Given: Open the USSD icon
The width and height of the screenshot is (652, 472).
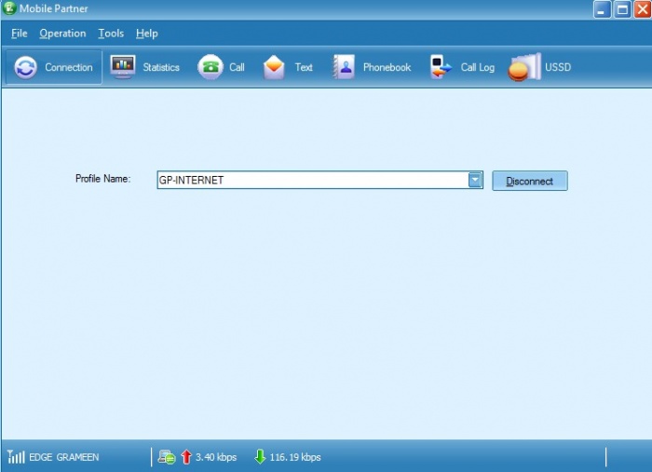Looking at the screenshot, I should (524, 67).
